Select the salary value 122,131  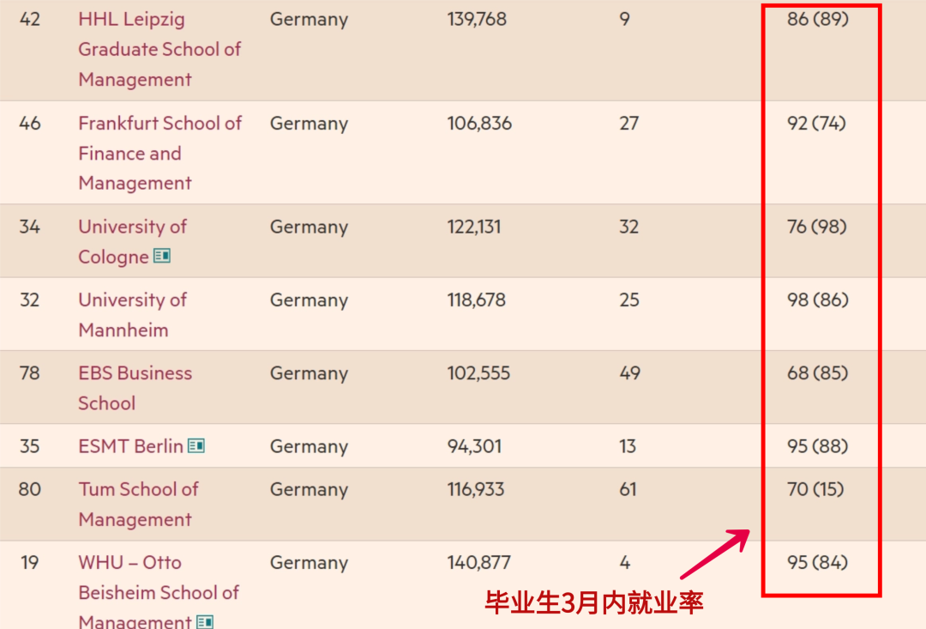[x=473, y=227]
